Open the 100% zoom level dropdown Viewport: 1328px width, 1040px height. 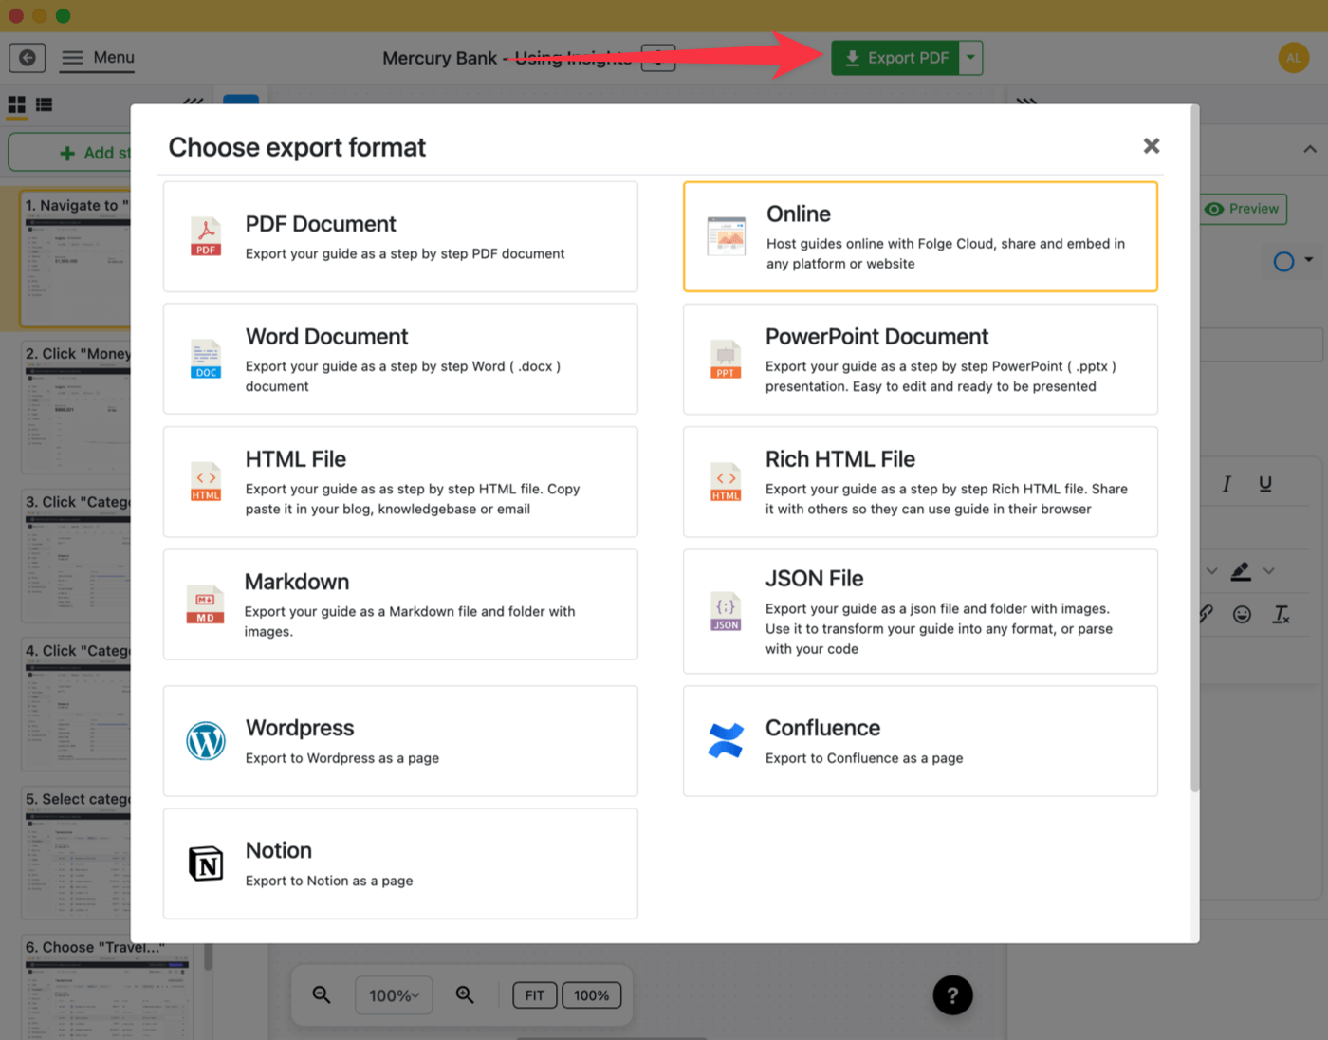pos(394,995)
